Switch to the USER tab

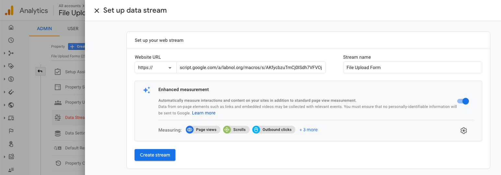click(x=73, y=29)
